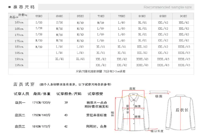Select the 80KG column header

click(142, 16)
